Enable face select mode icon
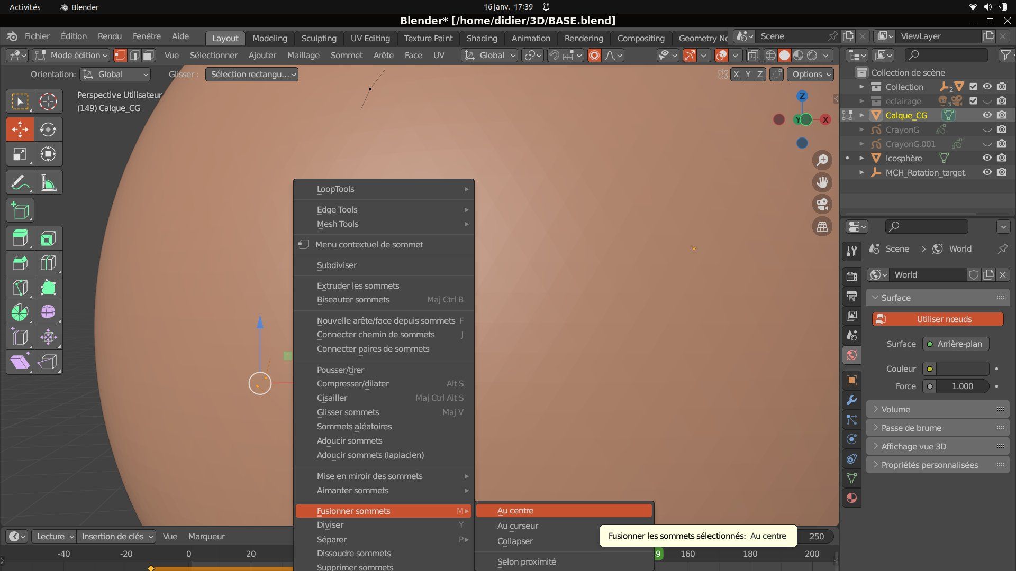 click(149, 55)
